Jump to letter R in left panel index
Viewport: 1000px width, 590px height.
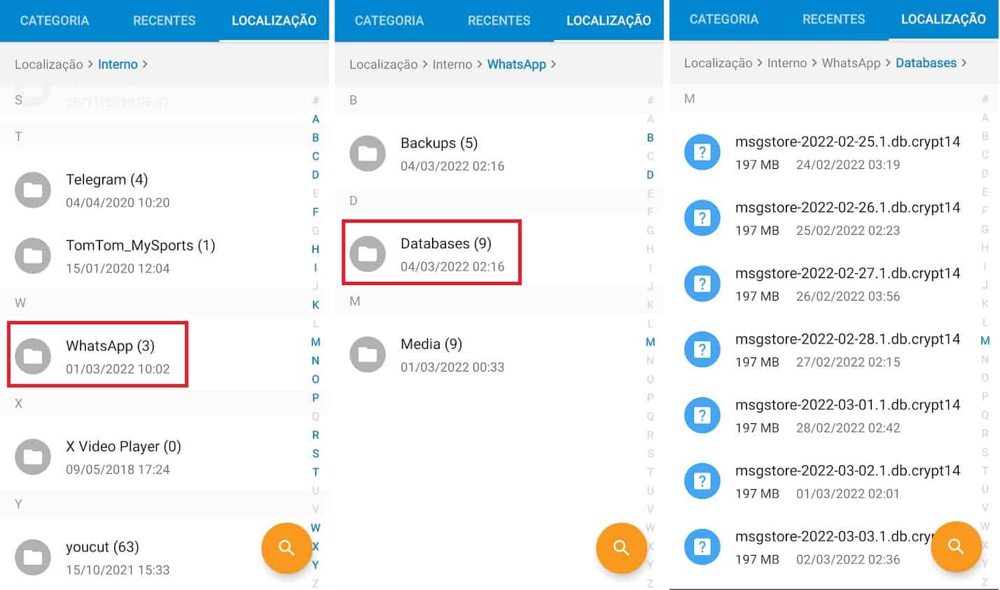point(316,434)
